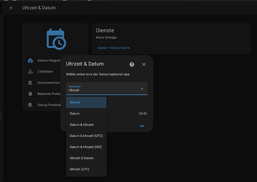Choose Datum & Uhrzeit option
Viewport: 257px width, 182px height.
click(86, 125)
